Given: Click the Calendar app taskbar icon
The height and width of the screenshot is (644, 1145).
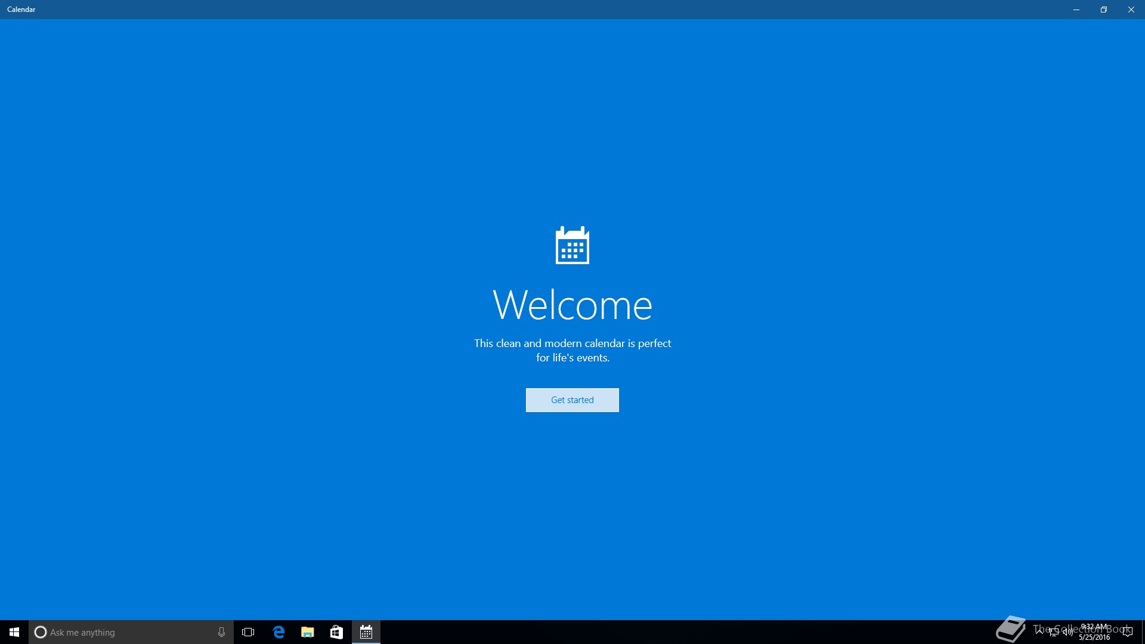Looking at the screenshot, I should 366,632.
